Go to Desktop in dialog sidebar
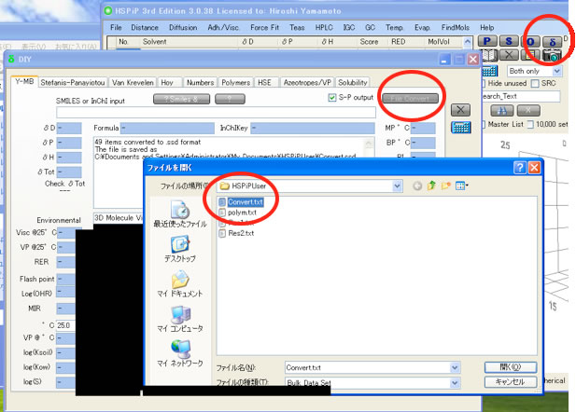This screenshot has height=412, width=576. (179, 249)
